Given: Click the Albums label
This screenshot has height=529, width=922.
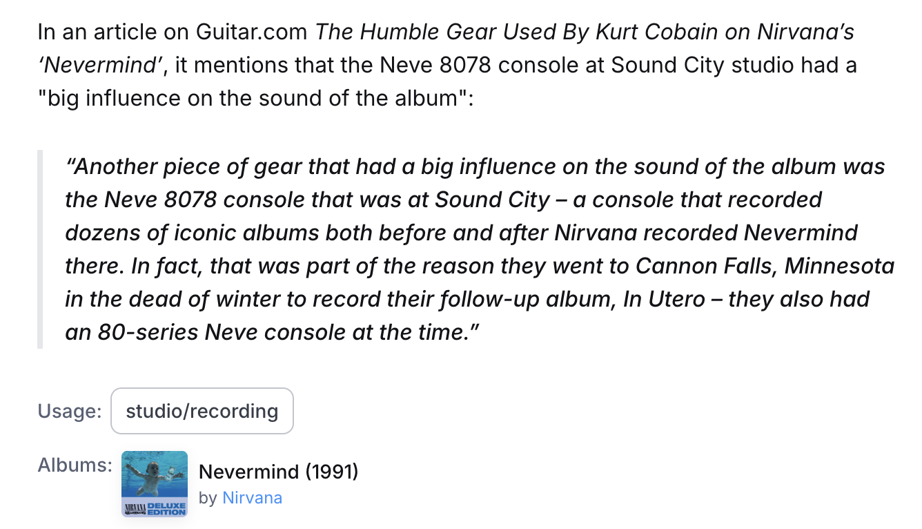Looking at the screenshot, I should (75, 465).
